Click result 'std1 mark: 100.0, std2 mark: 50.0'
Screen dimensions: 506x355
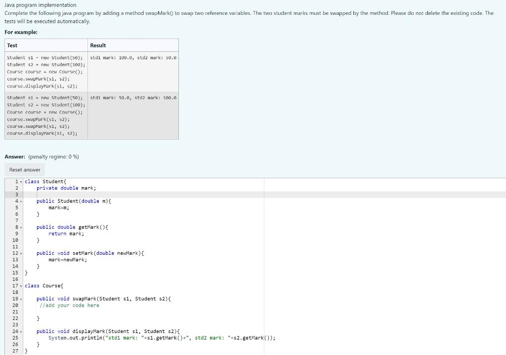[x=133, y=58]
